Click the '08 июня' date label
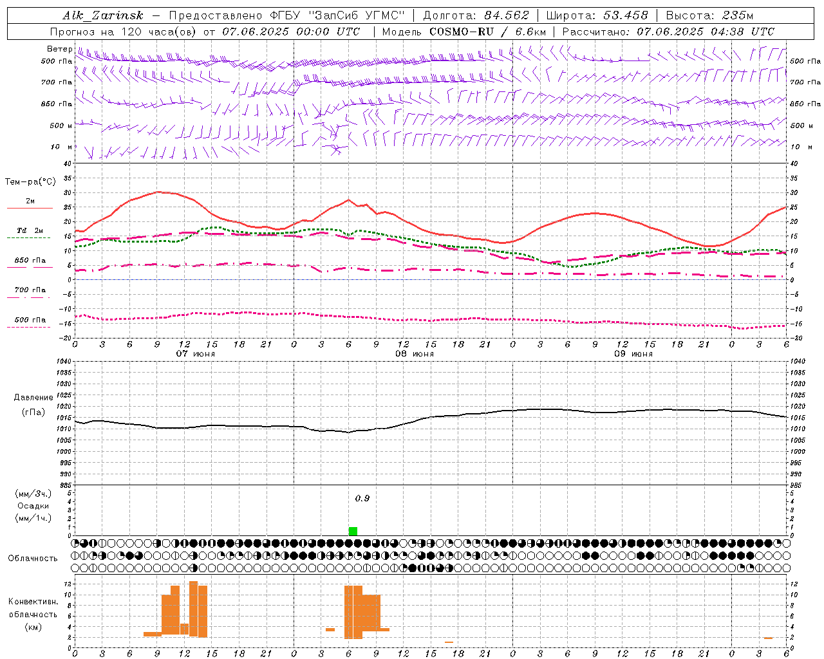824x659 pixels. 415,353
